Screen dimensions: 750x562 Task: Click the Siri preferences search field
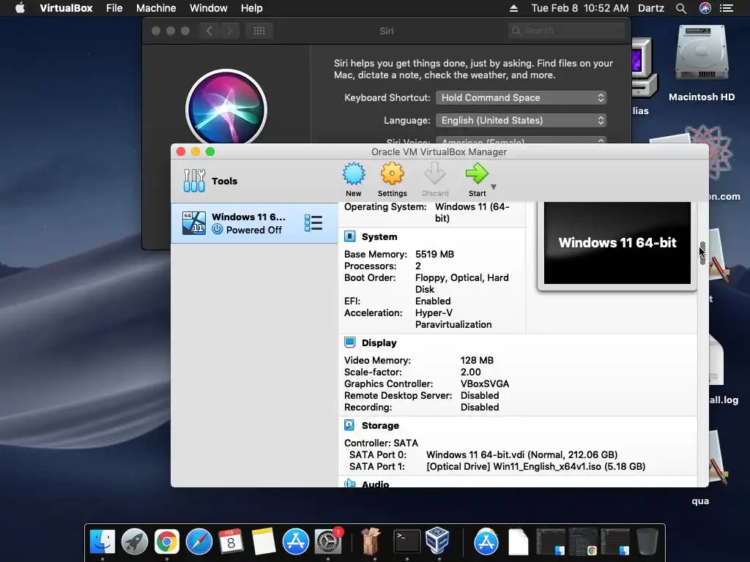[x=567, y=31]
